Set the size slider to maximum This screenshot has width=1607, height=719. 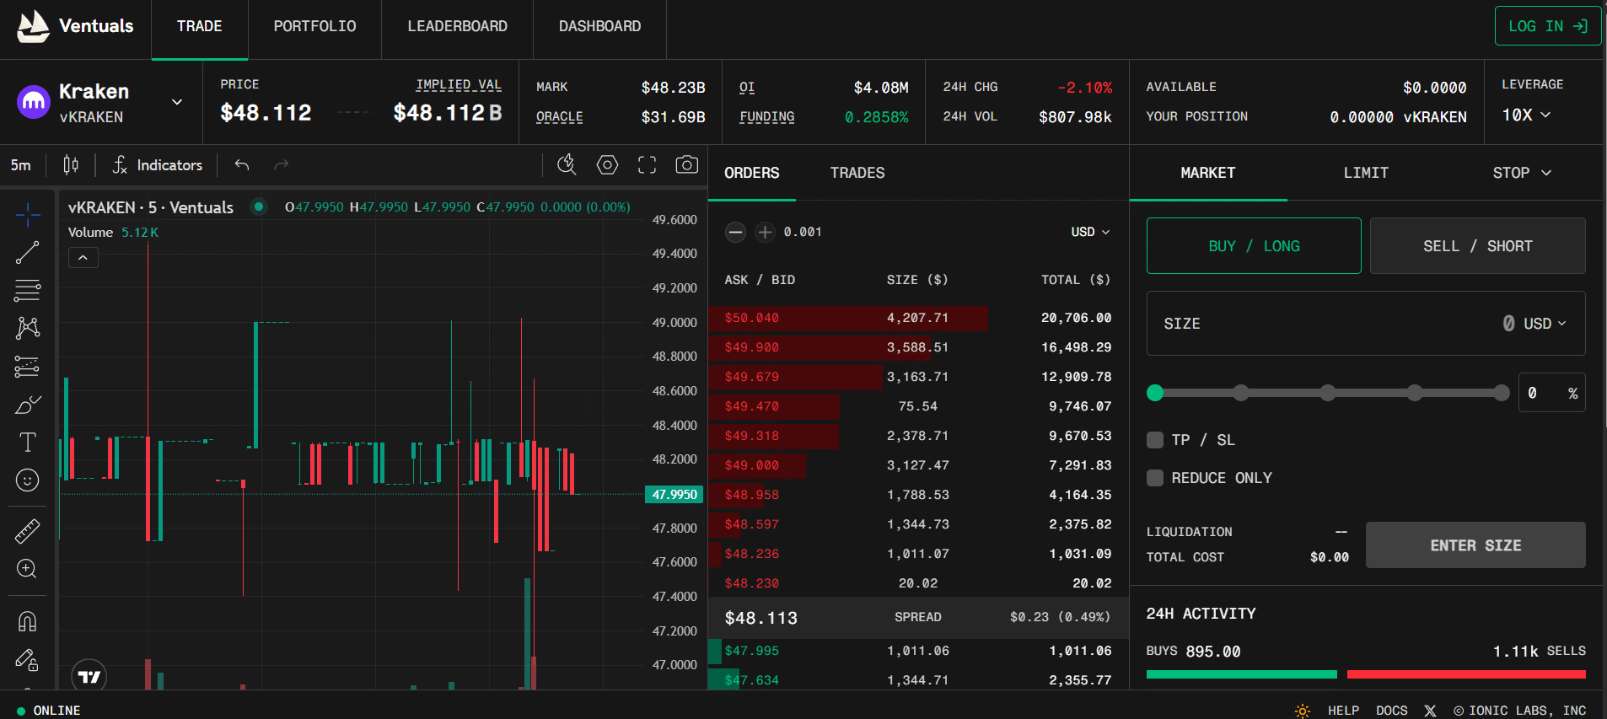(1502, 393)
